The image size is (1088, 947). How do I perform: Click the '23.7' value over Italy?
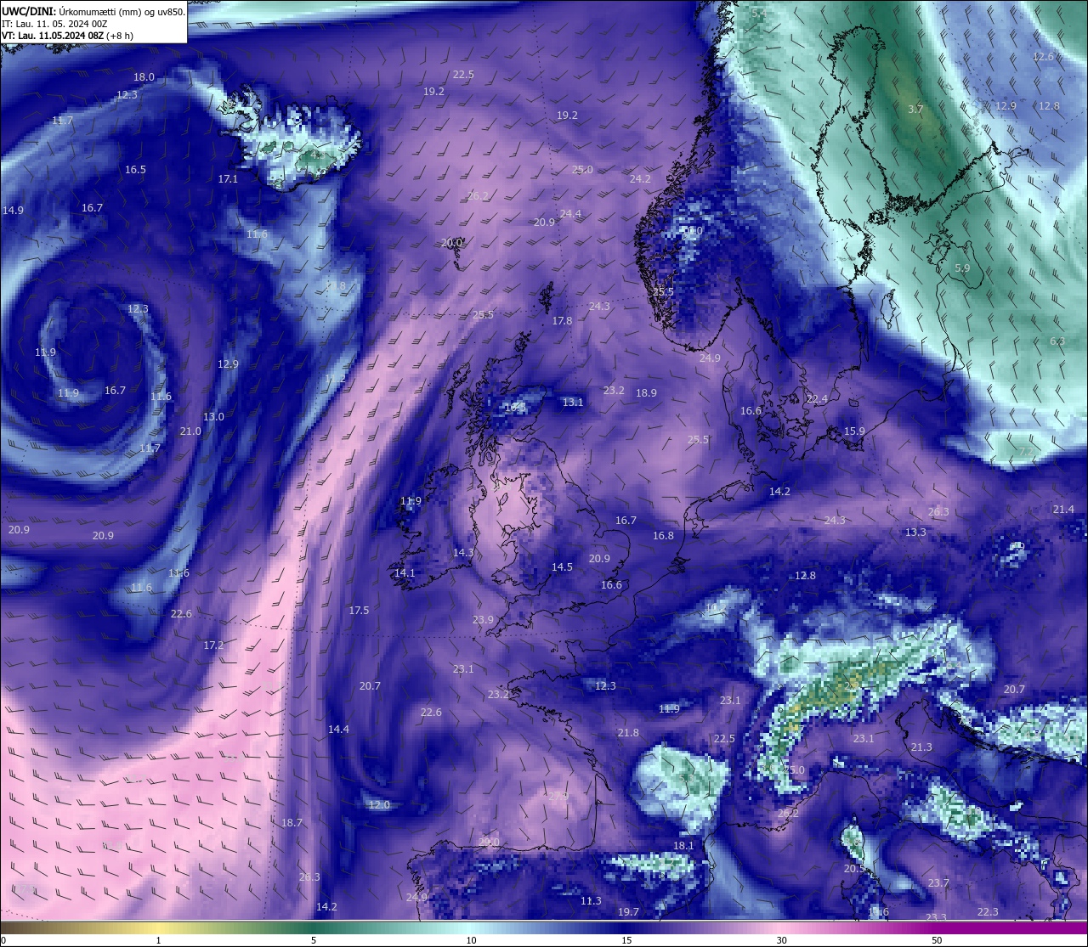coord(938,883)
